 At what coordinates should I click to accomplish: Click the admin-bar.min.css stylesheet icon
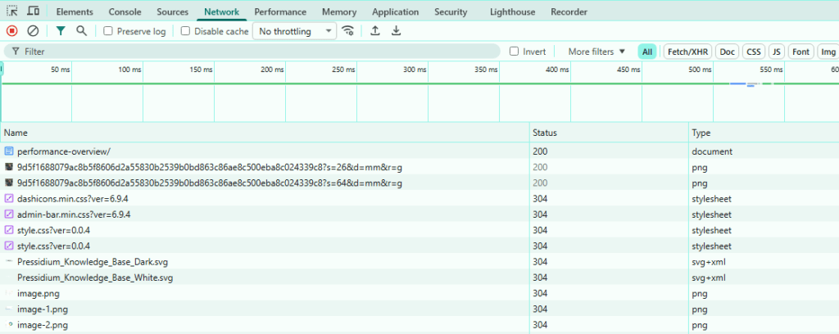coord(8,214)
